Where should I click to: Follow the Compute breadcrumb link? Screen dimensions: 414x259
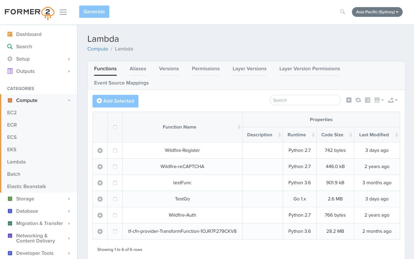98,49
